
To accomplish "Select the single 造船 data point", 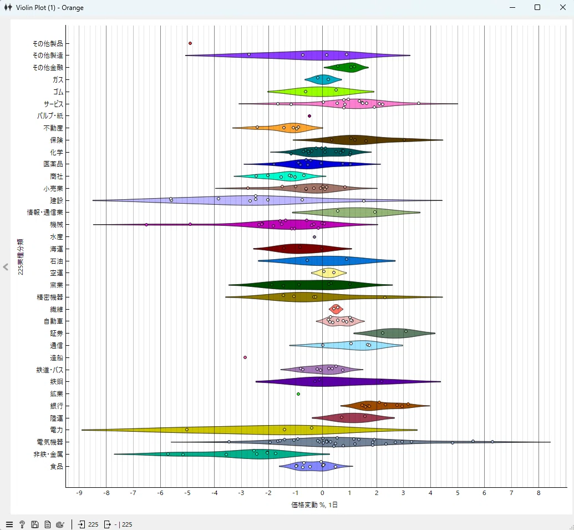I will click(x=245, y=357).
